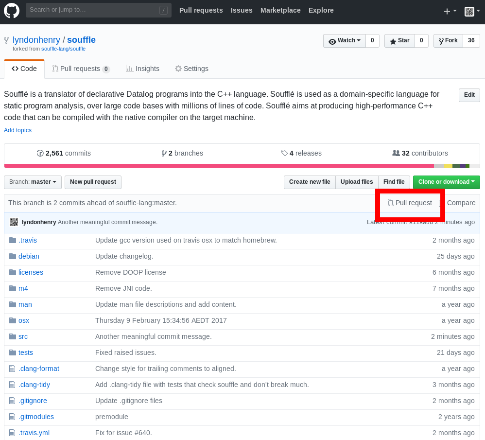Open the man folder

(x=25, y=305)
